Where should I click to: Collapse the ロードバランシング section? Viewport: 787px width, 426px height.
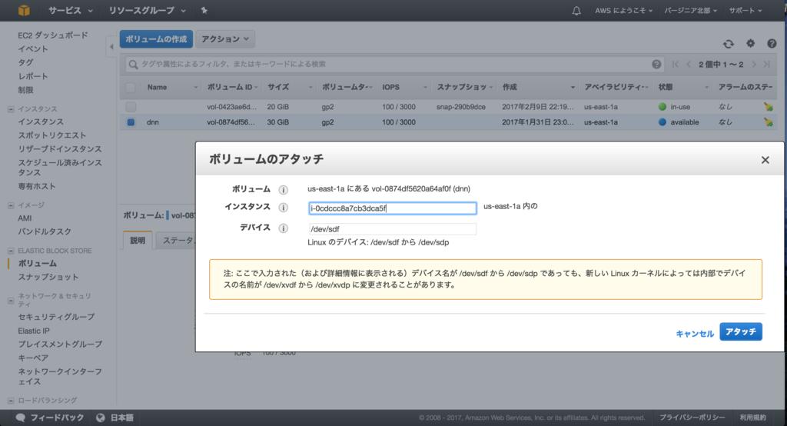coord(11,401)
